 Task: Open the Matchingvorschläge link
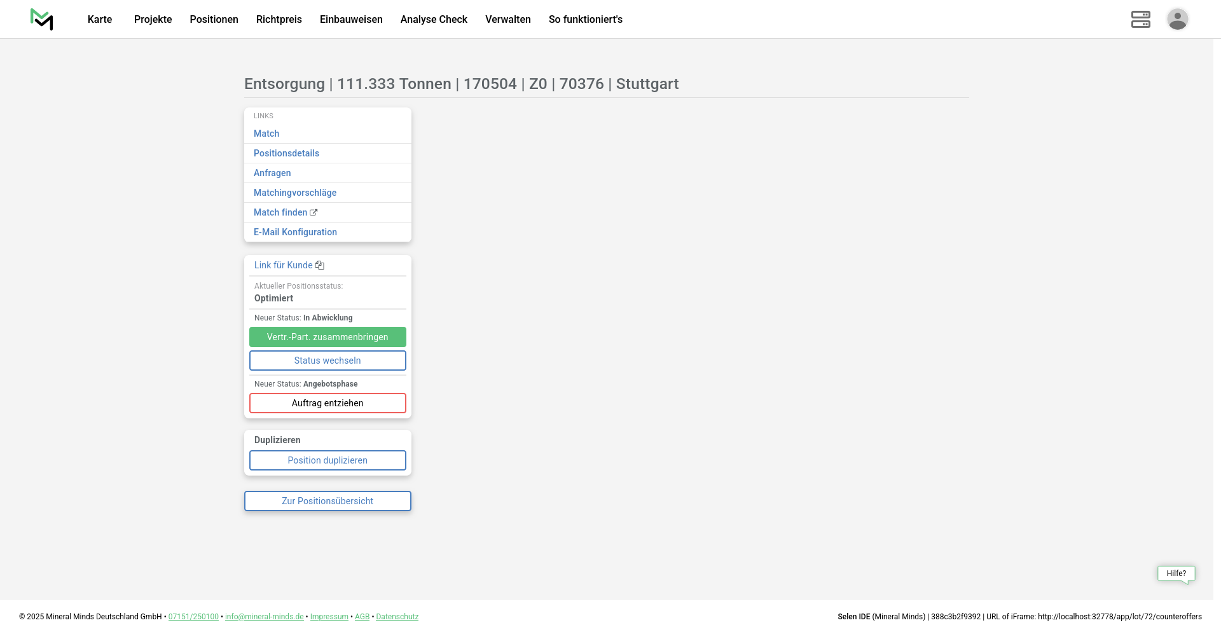tap(295, 193)
